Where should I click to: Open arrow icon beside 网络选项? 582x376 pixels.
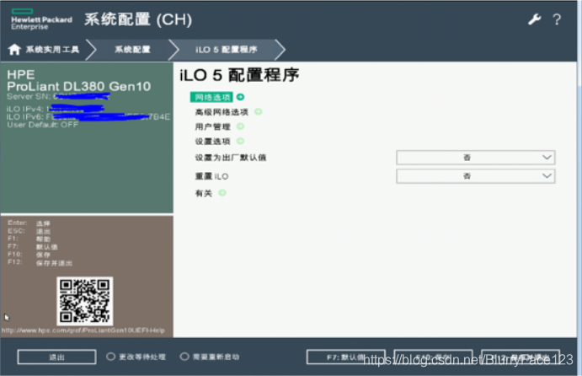point(241,97)
